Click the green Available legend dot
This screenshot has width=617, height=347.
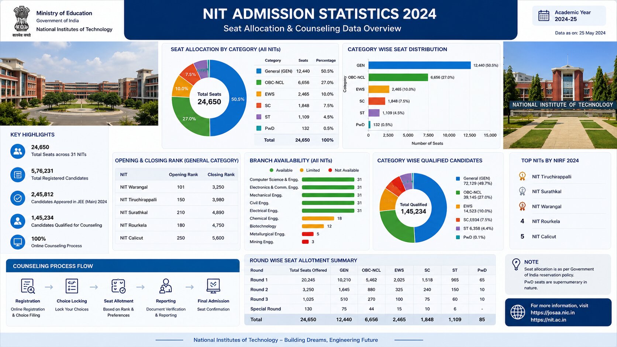click(x=272, y=170)
